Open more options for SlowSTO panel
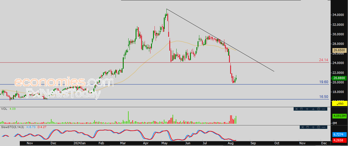This screenshot has width=348, height=146. point(324,127)
